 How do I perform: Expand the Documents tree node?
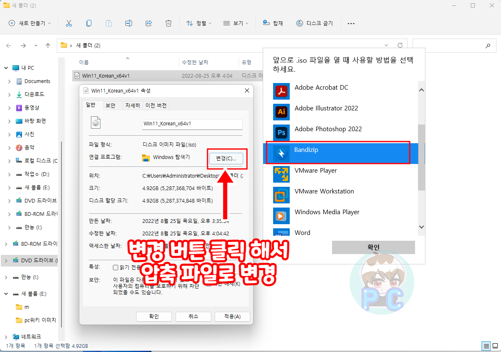click(10, 81)
